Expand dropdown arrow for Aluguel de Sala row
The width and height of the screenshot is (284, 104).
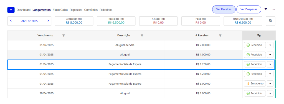(270, 45)
